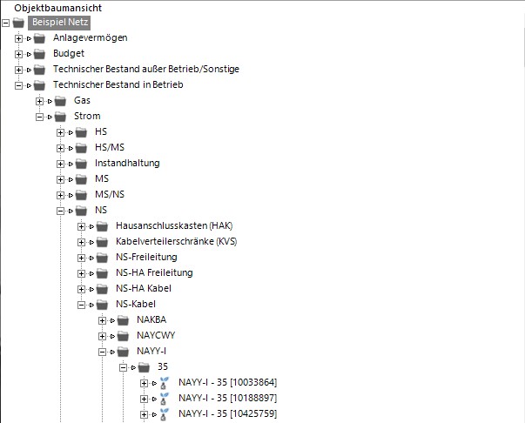Select Technischer Bestand außer Betrieb/Sonstige
Screen dimensions: 525x423
tap(145, 70)
